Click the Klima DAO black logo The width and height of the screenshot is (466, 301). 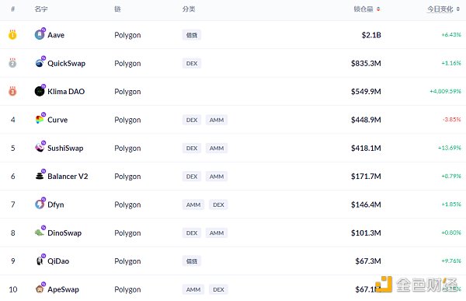coord(40,91)
